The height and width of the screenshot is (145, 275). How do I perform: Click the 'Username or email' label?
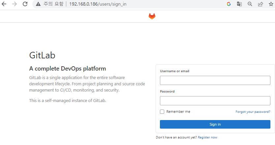click(174, 71)
